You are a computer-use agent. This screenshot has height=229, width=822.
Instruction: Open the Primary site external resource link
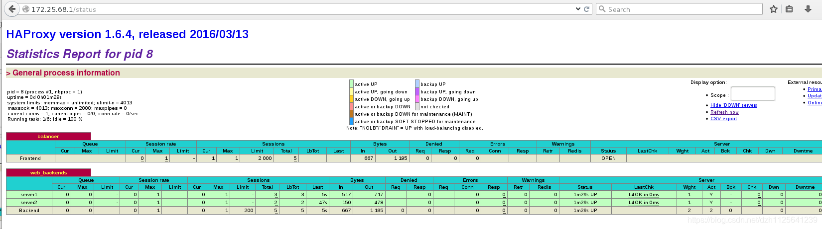coord(815,89)
